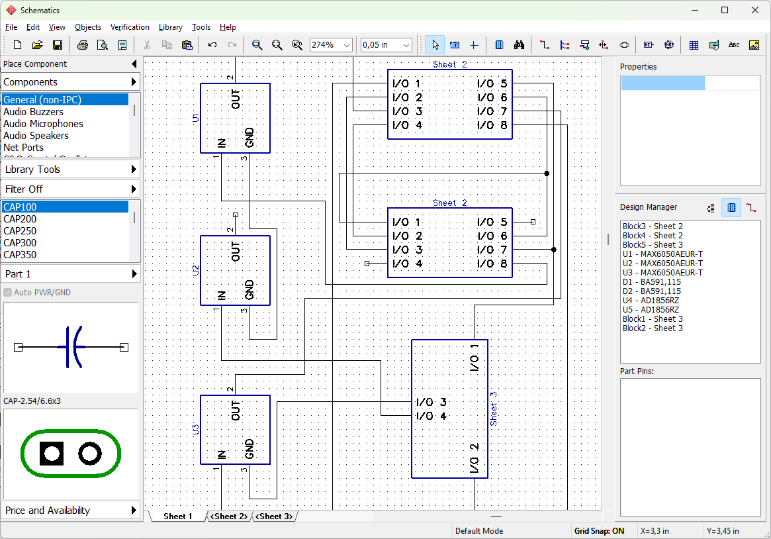771x539 pixels.
Task: Click the HC hierarchy connector icon
Action: [649, 45]
